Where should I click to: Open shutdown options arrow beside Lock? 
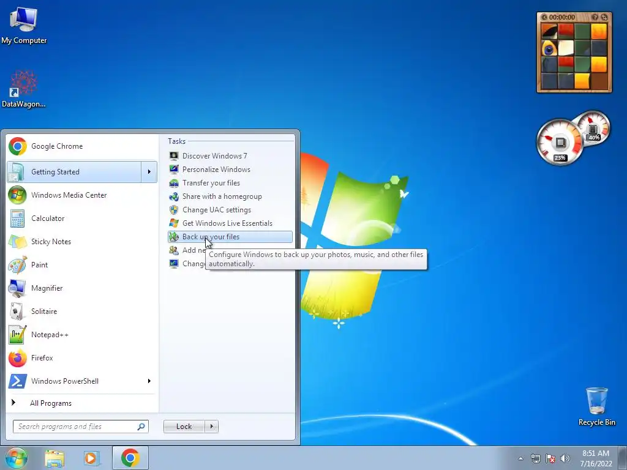click(x=211, y=427)
